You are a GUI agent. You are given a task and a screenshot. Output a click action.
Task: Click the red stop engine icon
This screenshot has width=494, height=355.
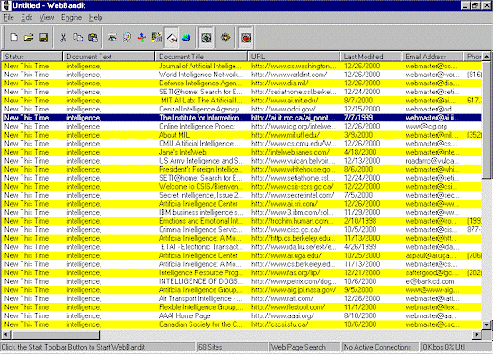tap(246, 38)
